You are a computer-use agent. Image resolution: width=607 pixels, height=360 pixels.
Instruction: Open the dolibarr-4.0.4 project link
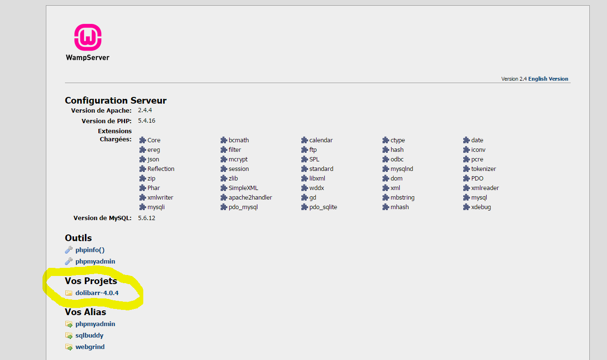[x=97, y=293]
